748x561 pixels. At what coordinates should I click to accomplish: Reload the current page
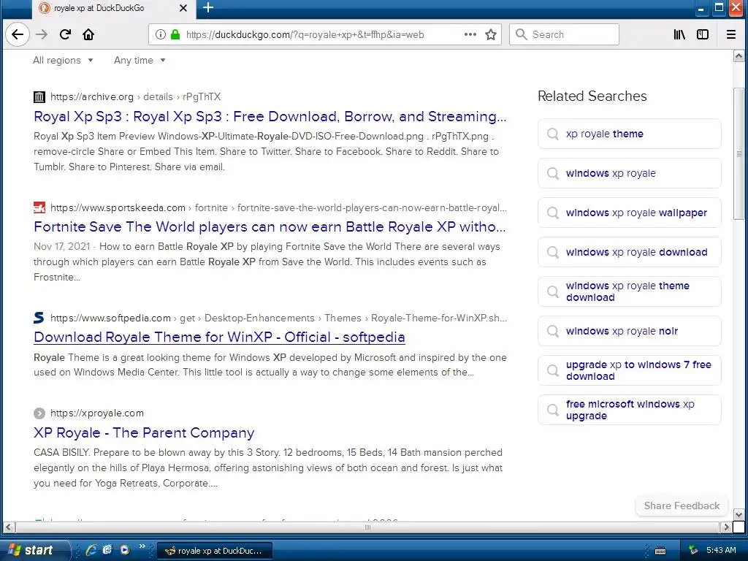[x=65, y=34]
